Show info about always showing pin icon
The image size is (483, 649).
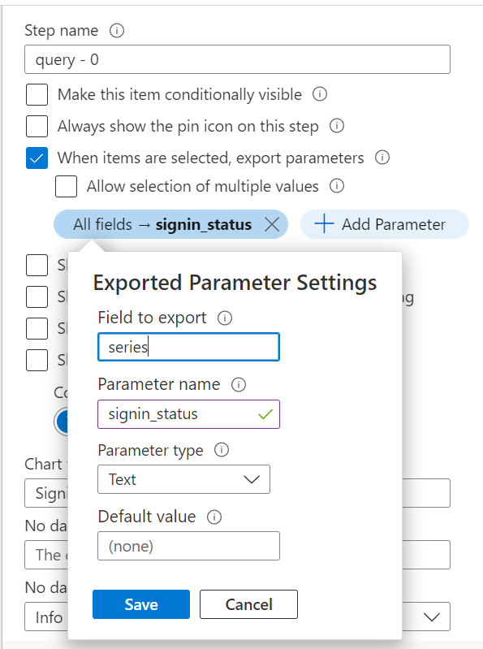tap(337, 126)
